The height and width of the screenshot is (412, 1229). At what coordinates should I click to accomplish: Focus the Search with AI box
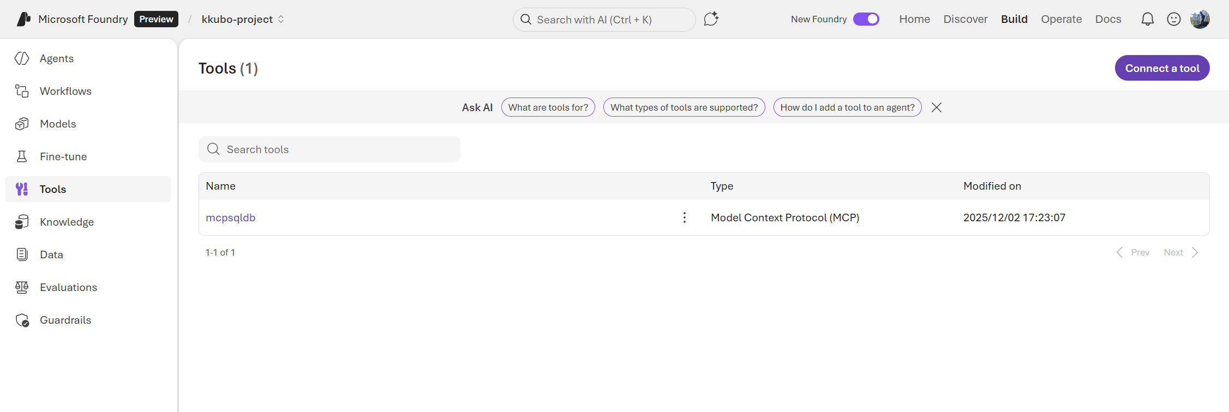(x=604, y=20)
